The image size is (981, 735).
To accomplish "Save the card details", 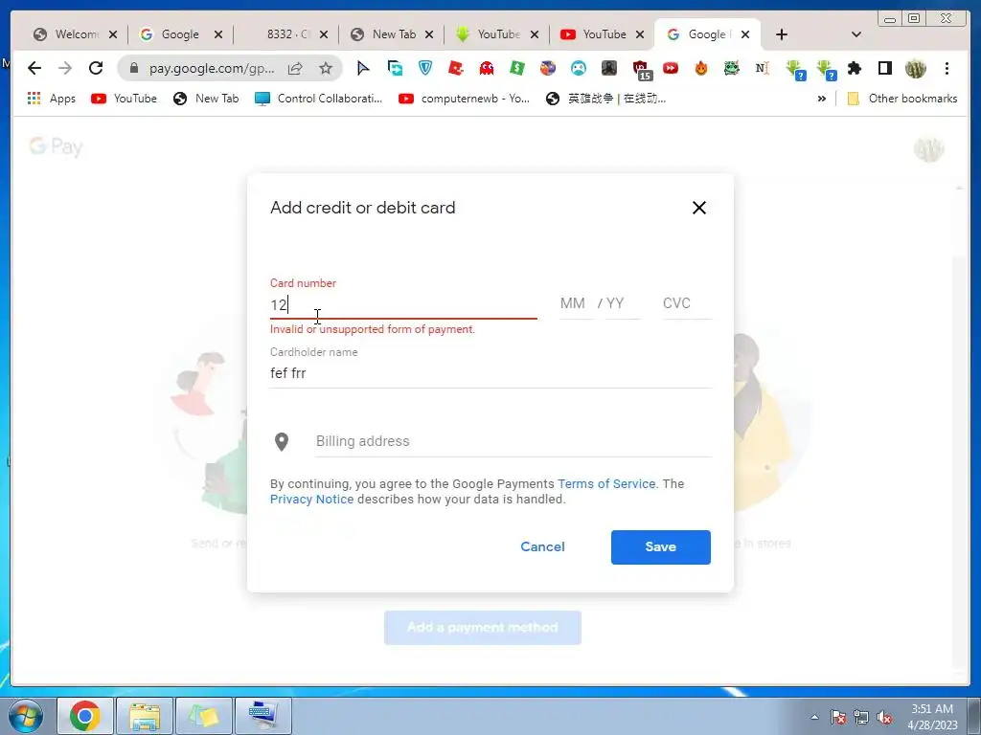I will click(661, 546).
